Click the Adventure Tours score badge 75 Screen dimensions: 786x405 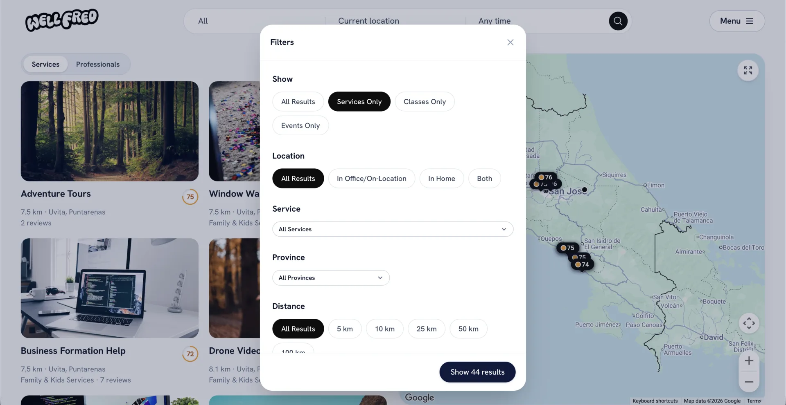190,197
